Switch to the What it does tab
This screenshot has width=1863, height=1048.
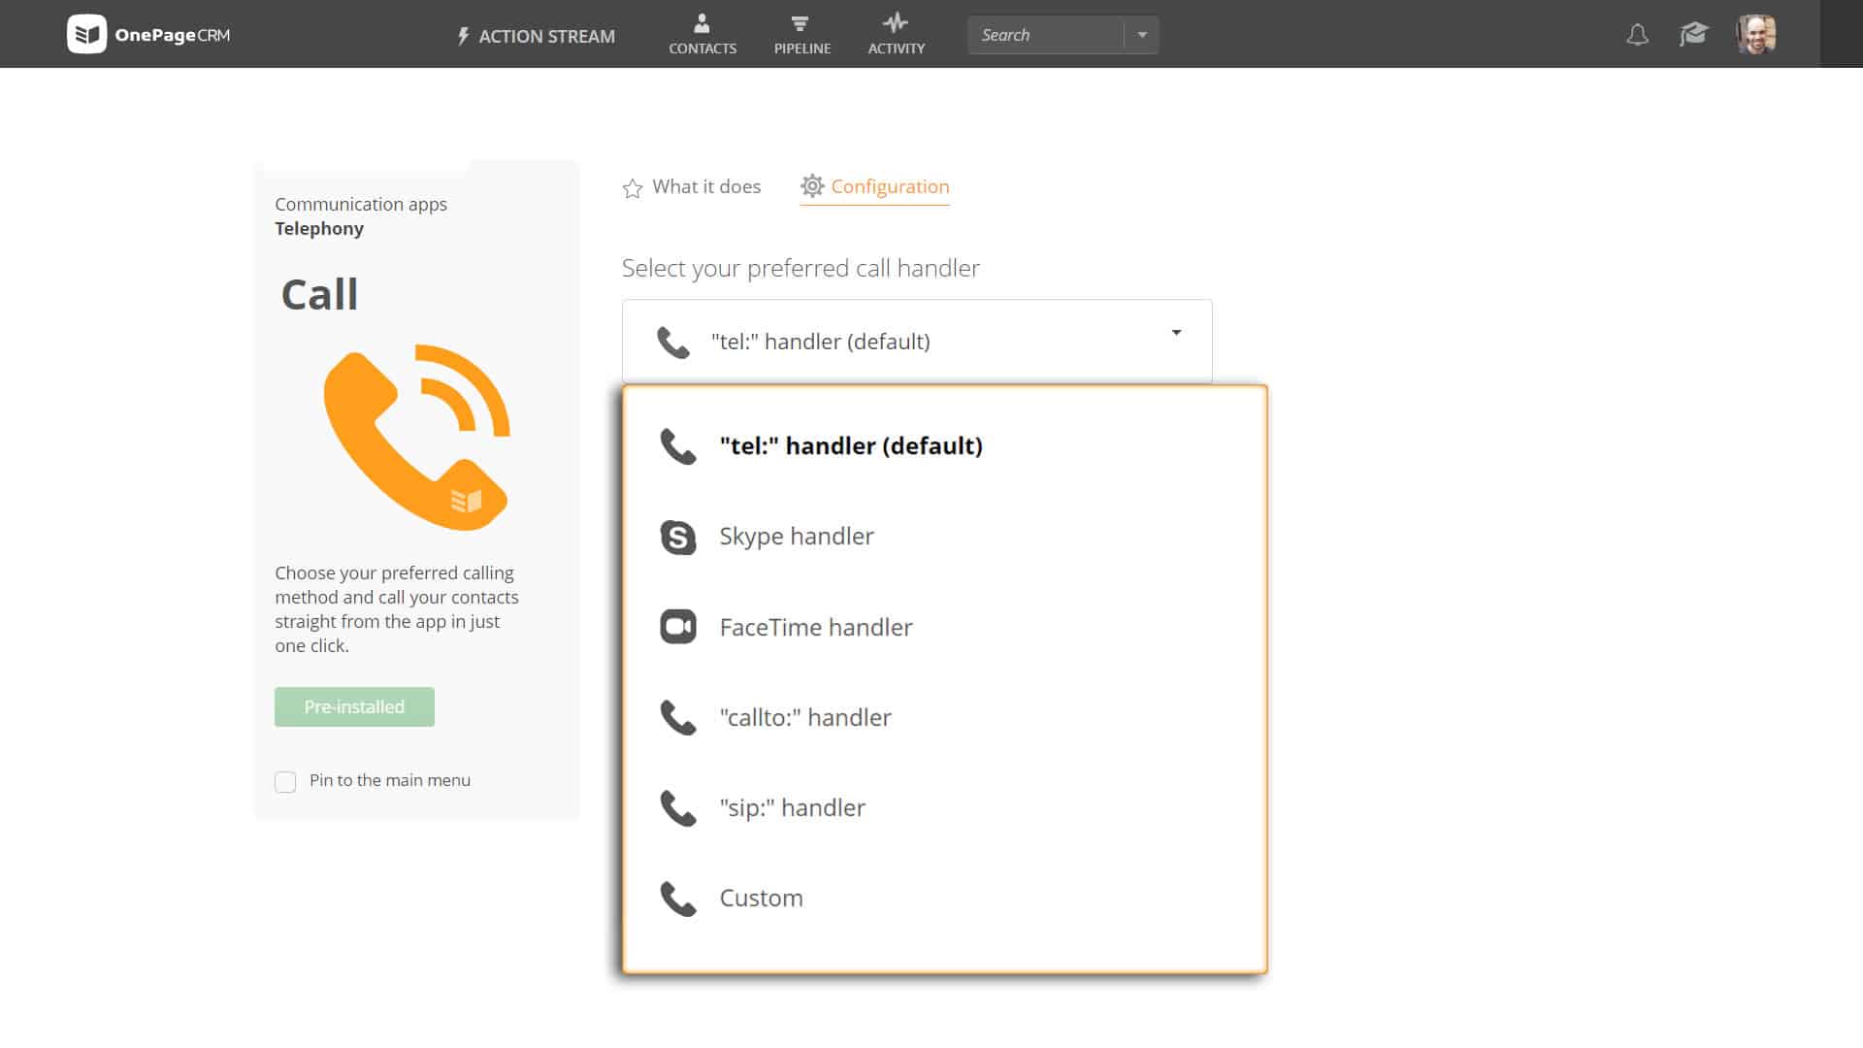click(692, 186)
